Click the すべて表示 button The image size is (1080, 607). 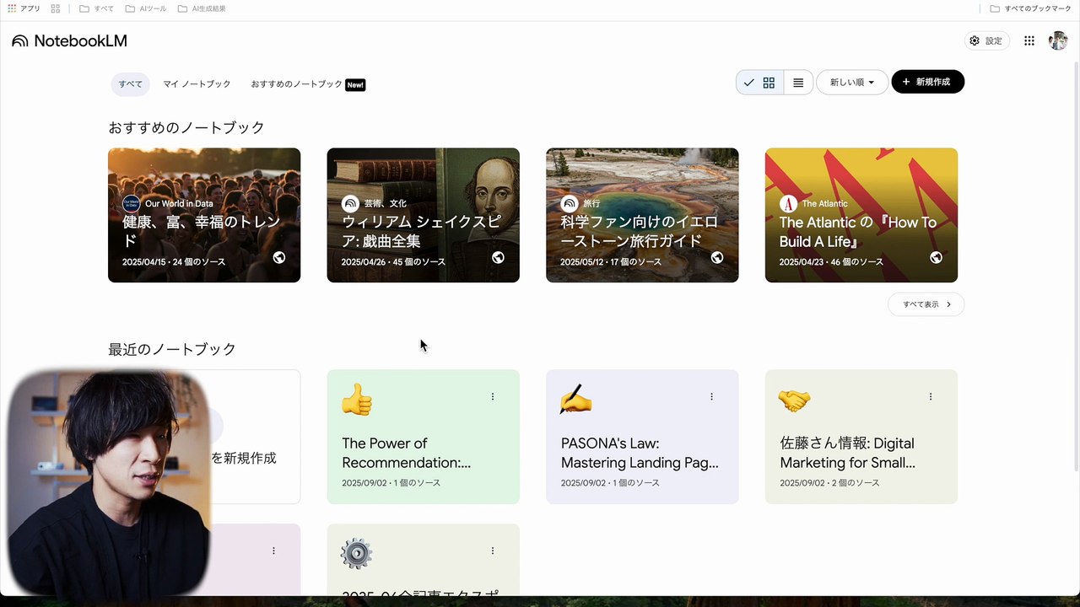pos(926,304)
